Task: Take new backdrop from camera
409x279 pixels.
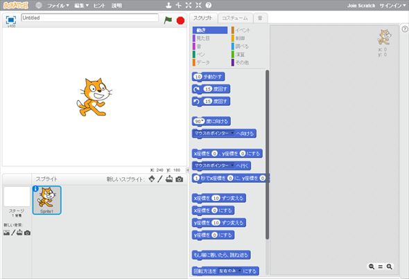Action: pos(27,233)
